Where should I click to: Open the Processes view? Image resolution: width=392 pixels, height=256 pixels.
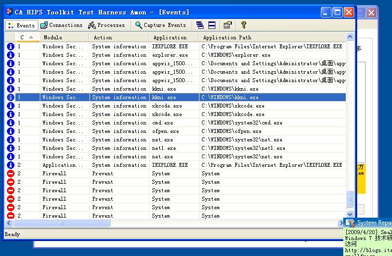(x=106, y=25)
